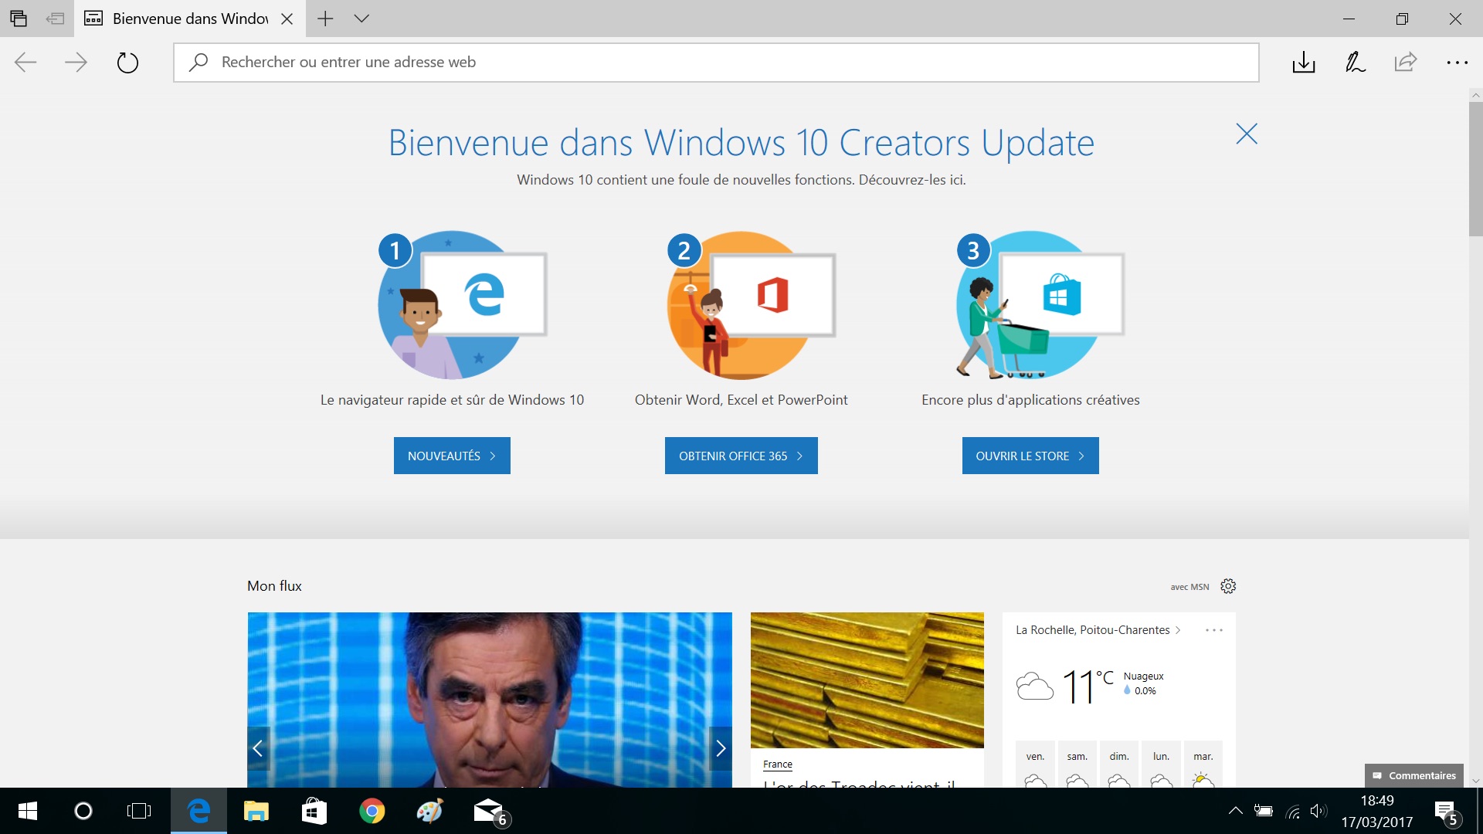
Task: Select the Bienvenue dans Windows tab
Action: 189,19
